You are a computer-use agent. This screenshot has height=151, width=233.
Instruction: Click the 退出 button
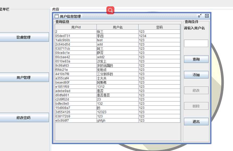[196, 121]
